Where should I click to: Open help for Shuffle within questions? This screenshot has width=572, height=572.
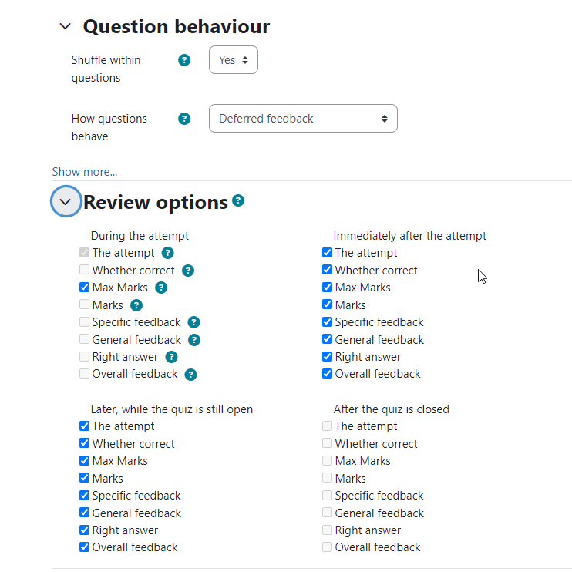[x=184, y=60]
